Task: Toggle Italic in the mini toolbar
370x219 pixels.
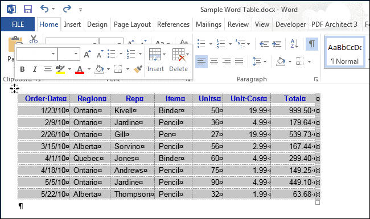Action: click(35, 69)
